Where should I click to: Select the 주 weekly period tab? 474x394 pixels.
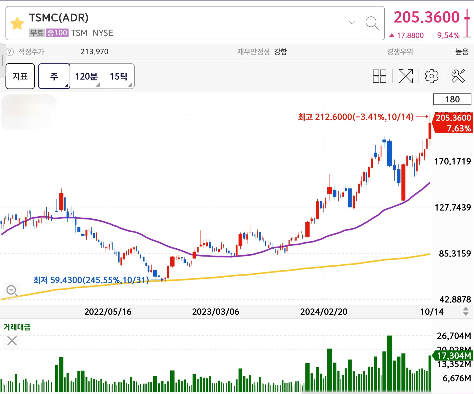coord(54,76)
